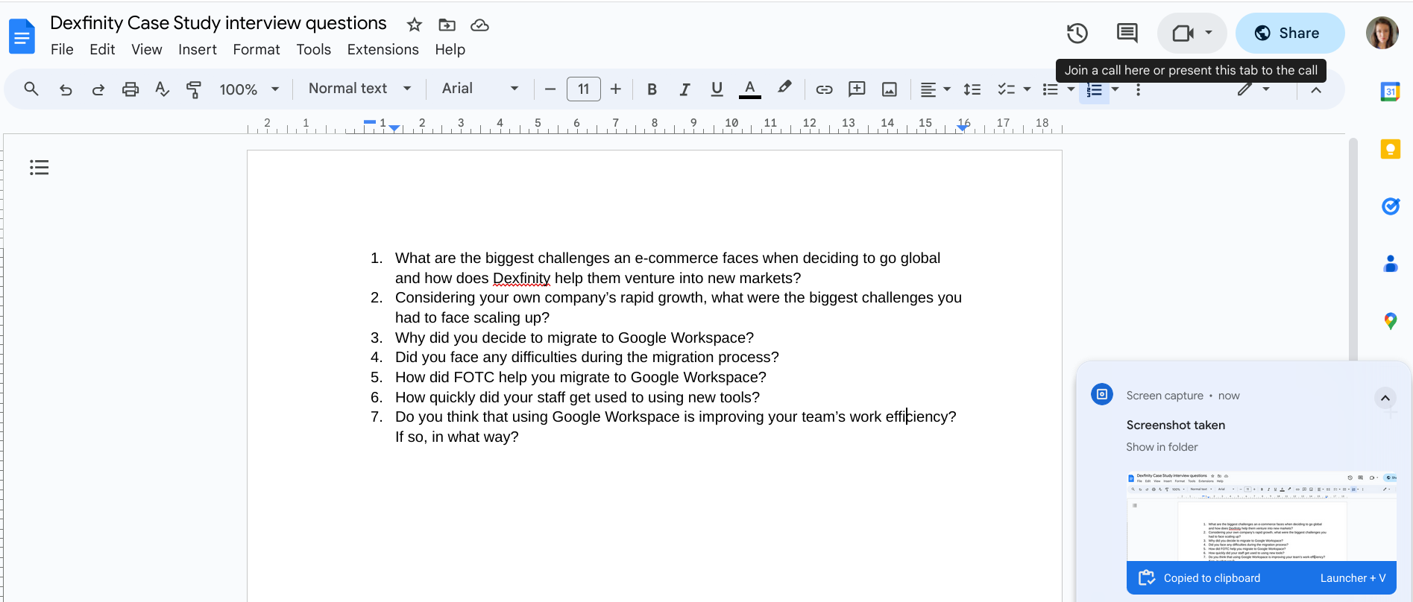The image size is (1413, 602).
Task: Open the File menu
Action: [x=62, y=49]
